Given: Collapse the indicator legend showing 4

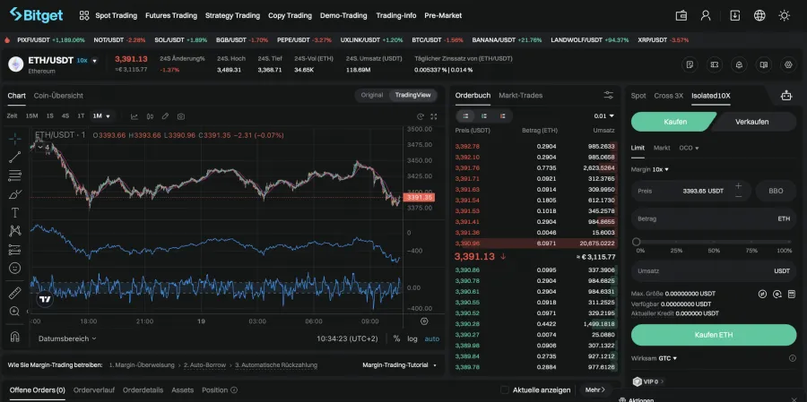Looking at the screenshot, I should [x=44, y=148].
